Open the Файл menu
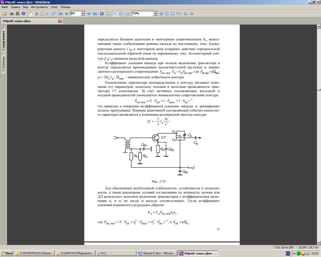Image resolution: width=321 pixels, height=257 pixels. (5, 7)
